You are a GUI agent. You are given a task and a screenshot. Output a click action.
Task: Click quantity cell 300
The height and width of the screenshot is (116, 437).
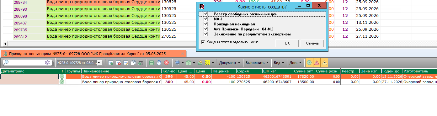[x=169, y=82]
